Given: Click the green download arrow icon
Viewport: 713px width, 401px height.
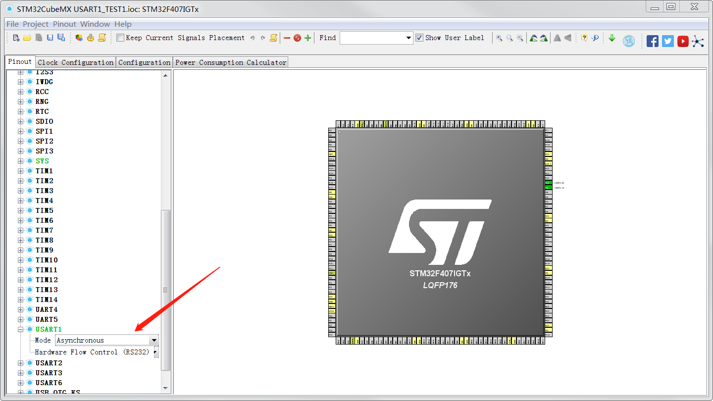Looking at the screenshot, I should tap(612, 38).
